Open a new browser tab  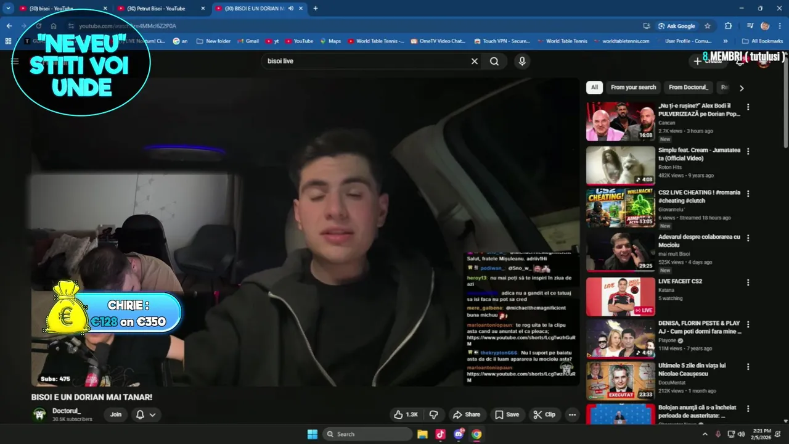coord(316,9)
